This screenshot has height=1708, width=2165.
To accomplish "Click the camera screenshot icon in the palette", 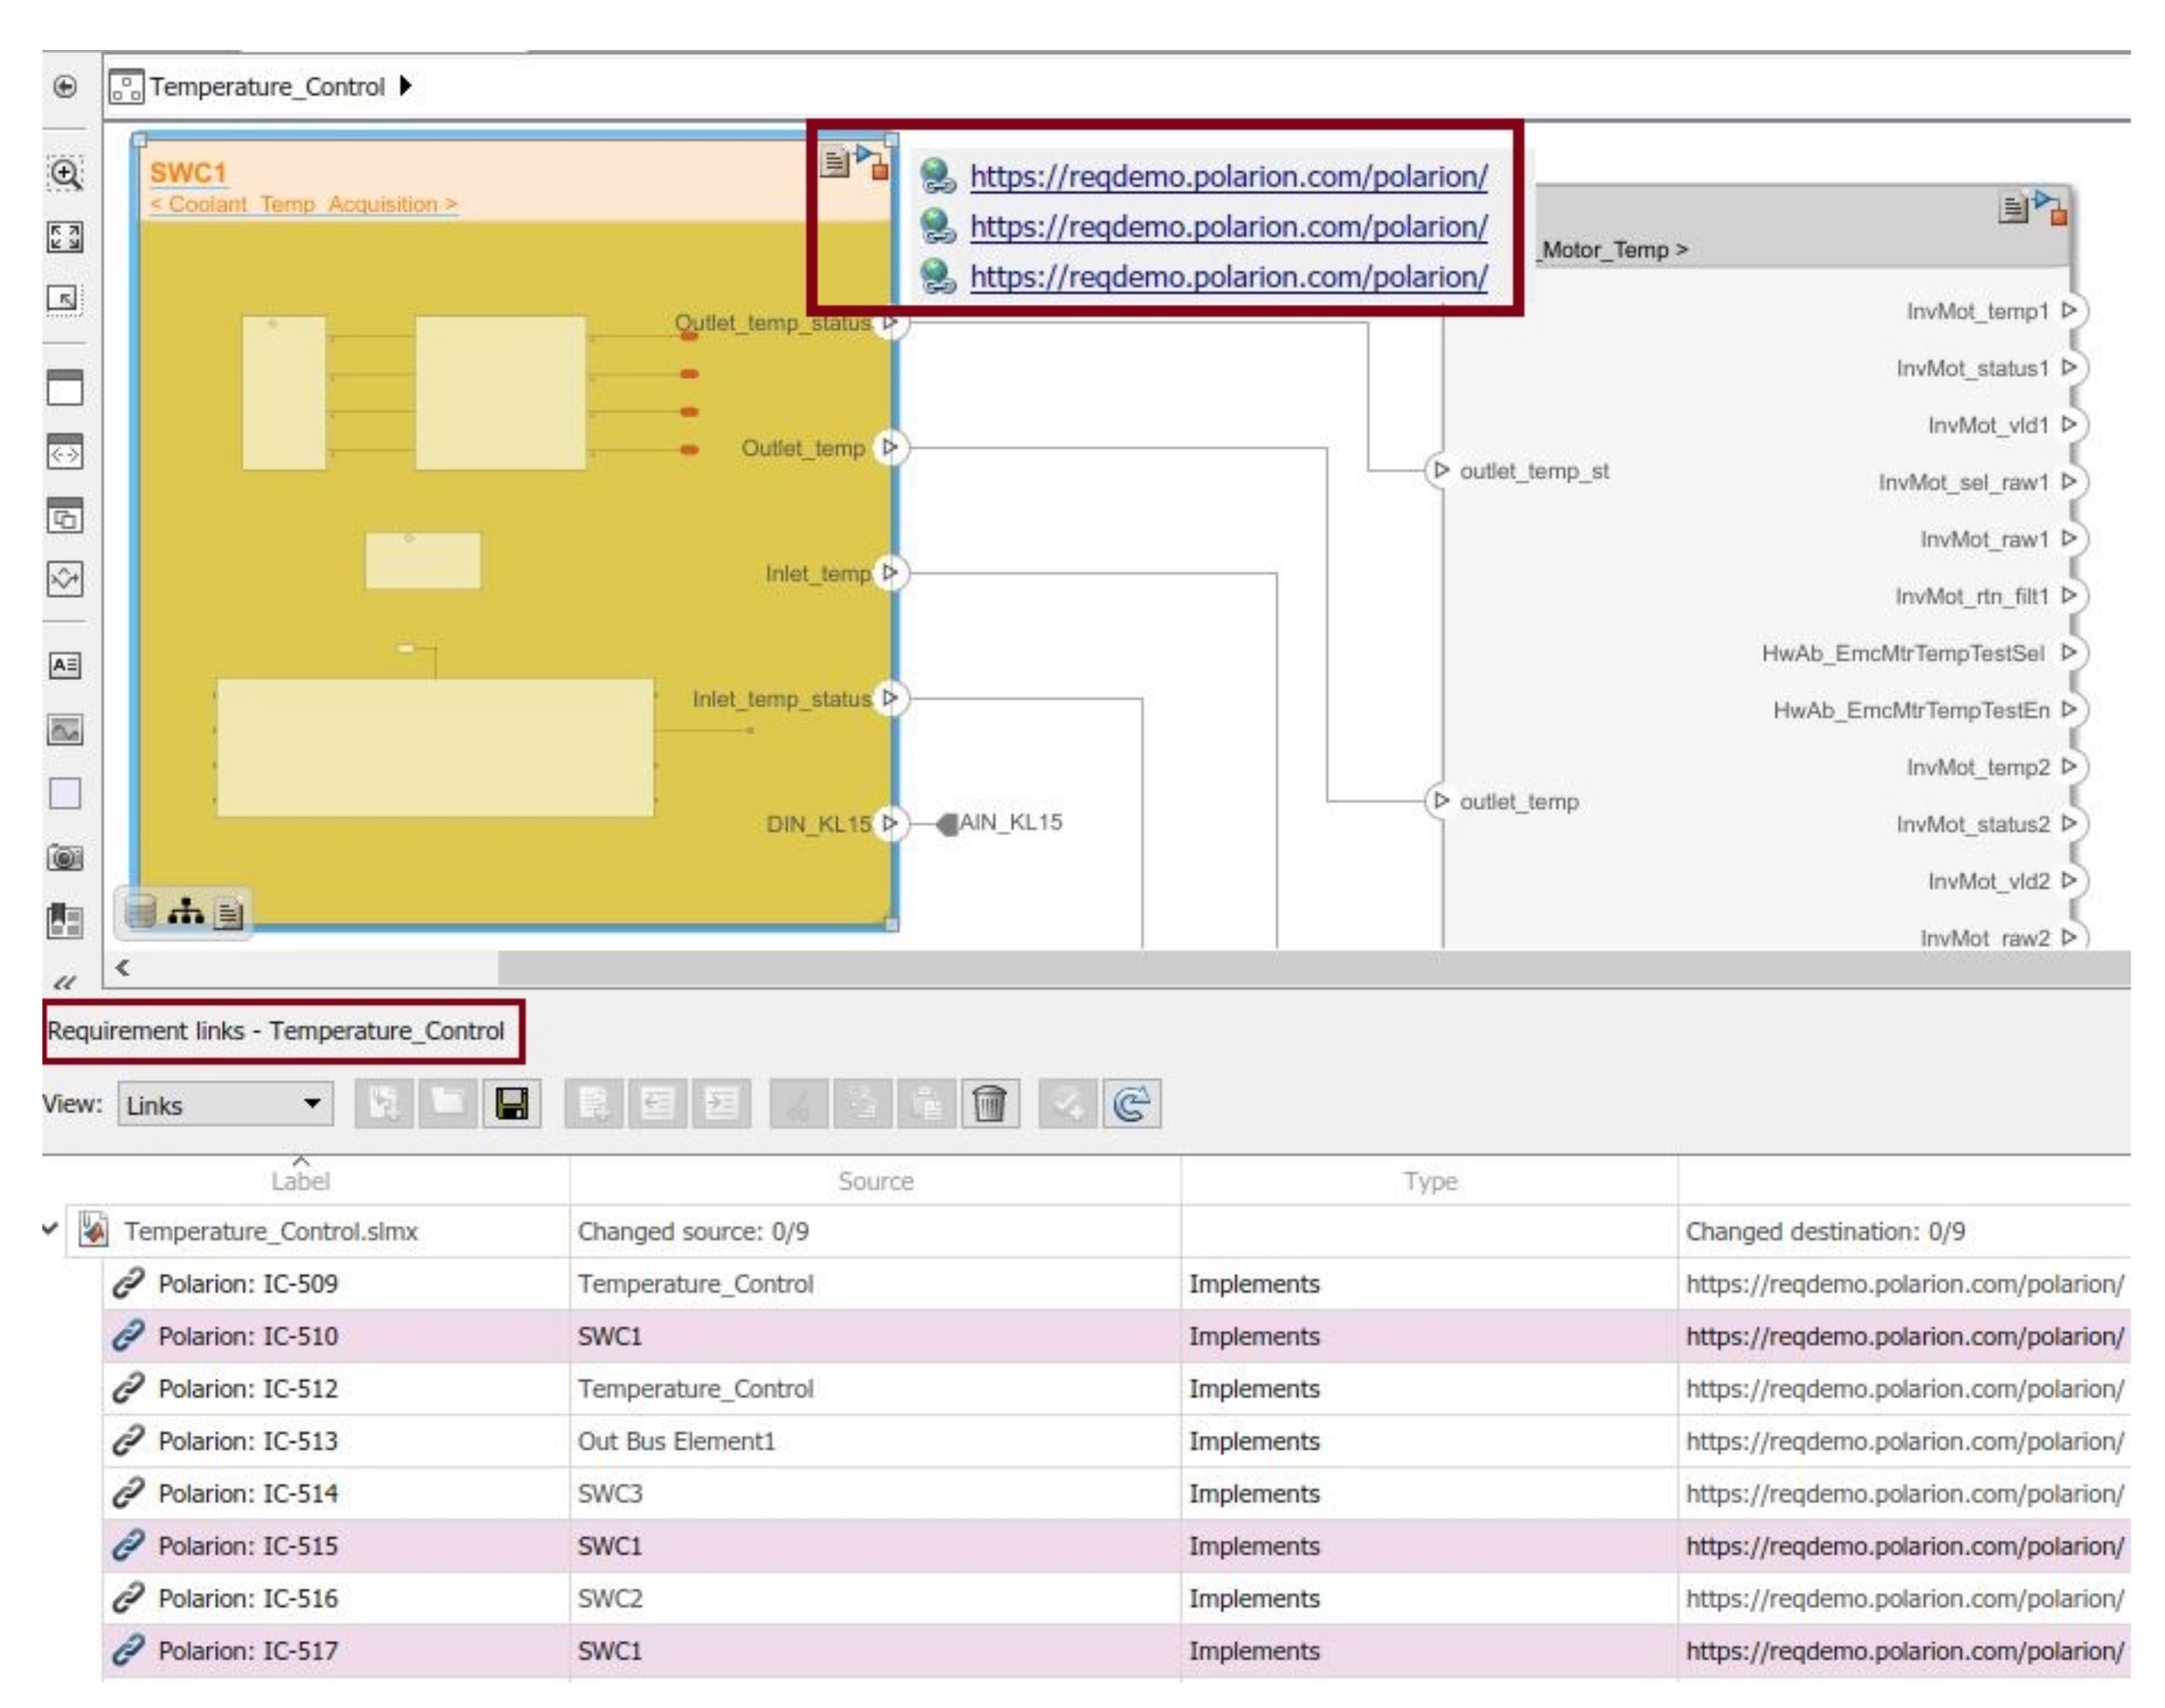I will (65, 857).
